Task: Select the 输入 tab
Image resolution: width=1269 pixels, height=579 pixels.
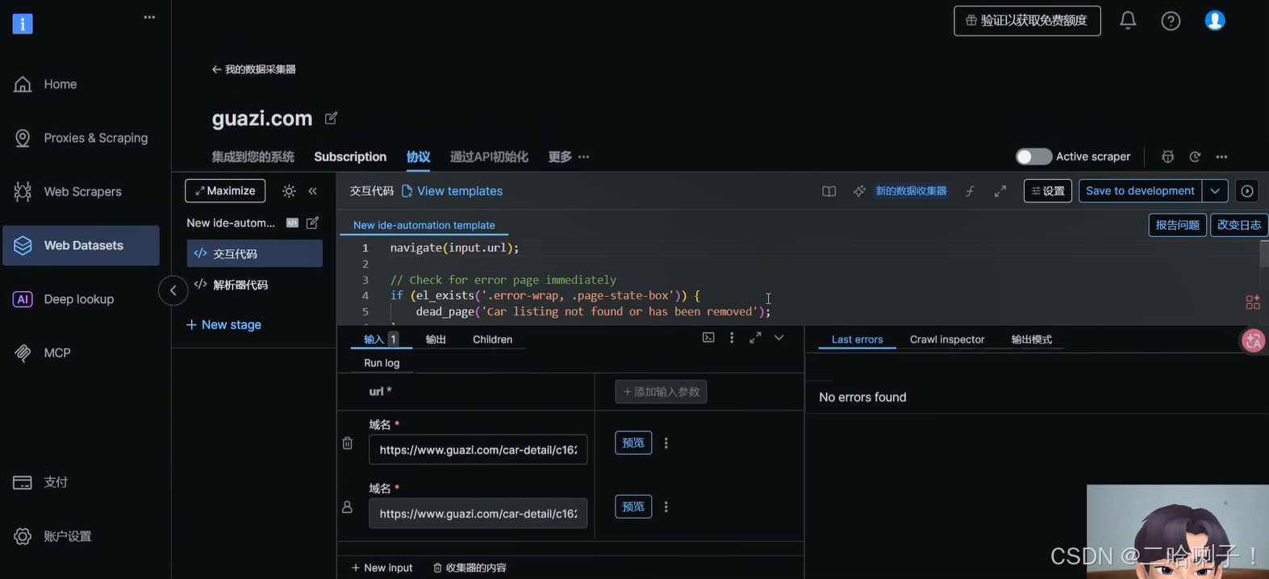Action: click(381, 339)
